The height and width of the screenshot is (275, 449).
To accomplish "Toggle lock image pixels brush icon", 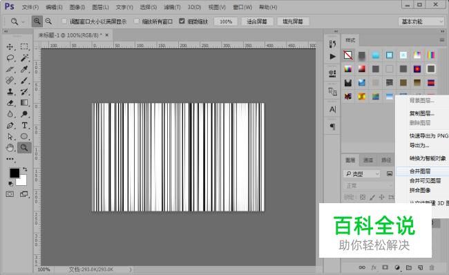I will point(372,197).
